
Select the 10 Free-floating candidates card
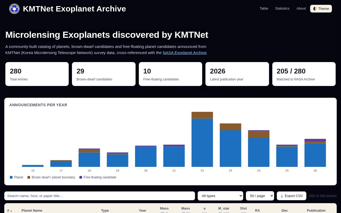(x=170, y=74)
